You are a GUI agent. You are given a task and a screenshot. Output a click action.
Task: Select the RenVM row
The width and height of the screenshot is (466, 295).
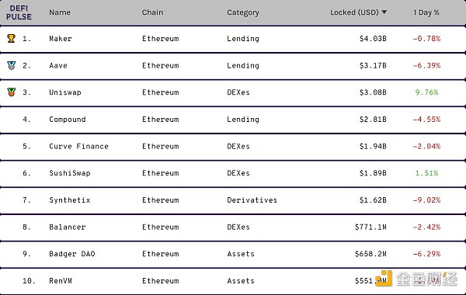[x=233, y=281]
